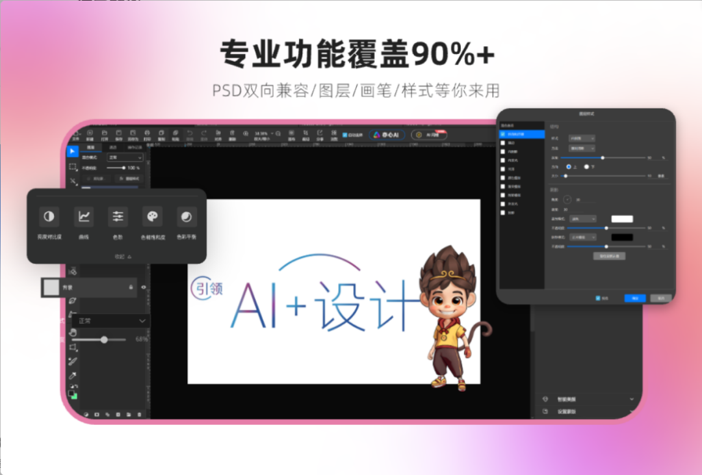Click the 68% opacity slider handle
The width and height of the screenshot is (702, 475).
tap(104, 340)
